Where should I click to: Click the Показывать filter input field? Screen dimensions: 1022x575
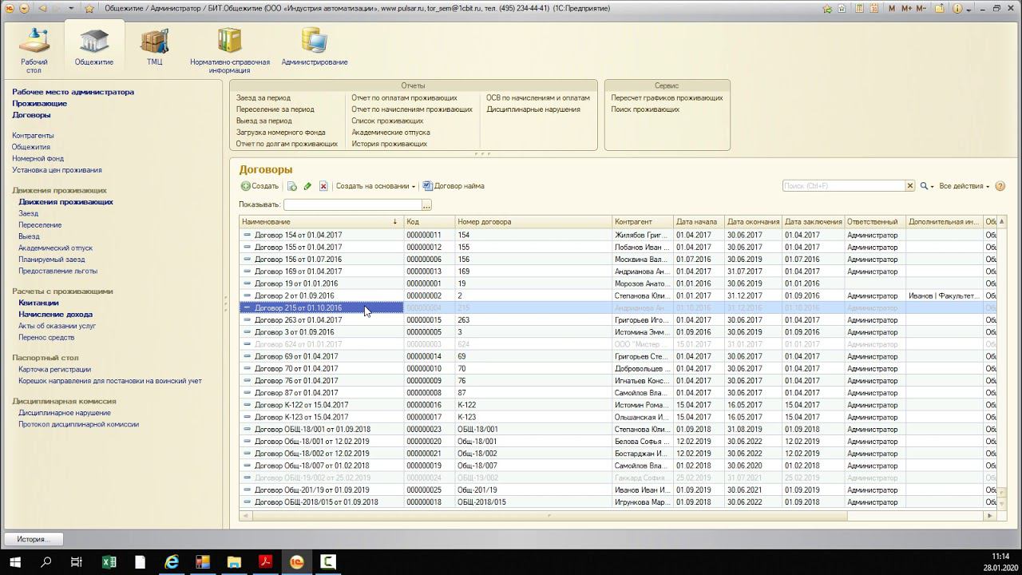[x=352, y=205]
